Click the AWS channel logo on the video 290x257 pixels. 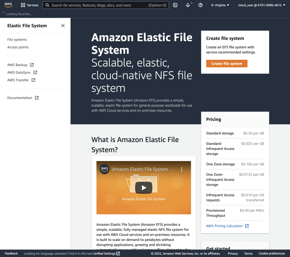click(x=104, y=169)
